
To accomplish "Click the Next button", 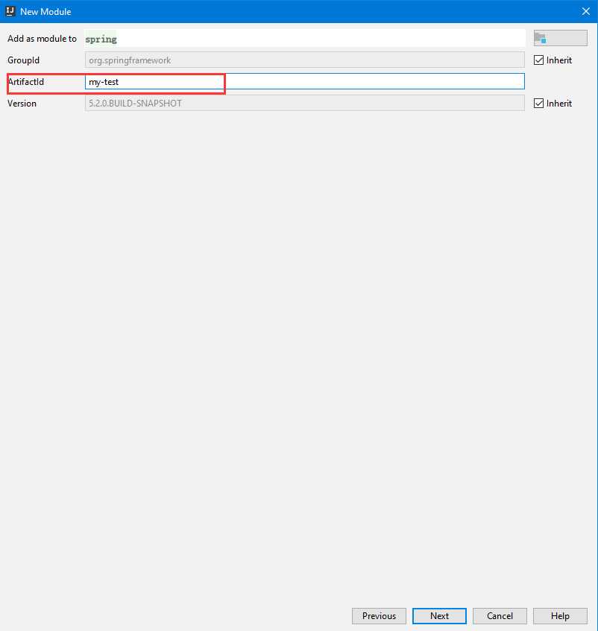I will click(439, 615).
